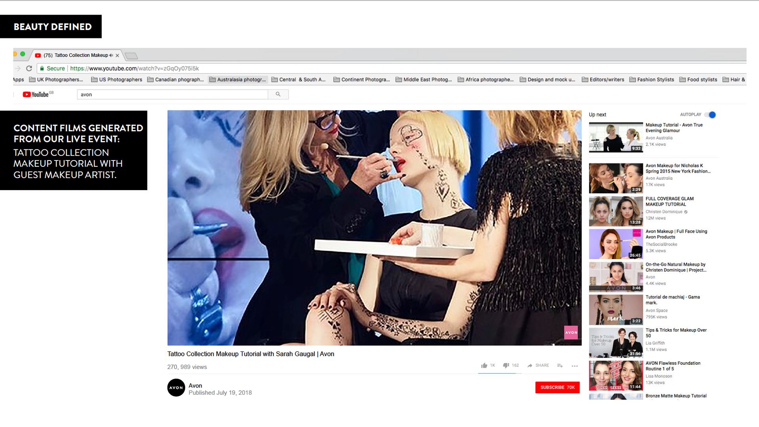Image resolution: width=759 pixels, height=427 pixels.
Task: Toggle the Autoplay switch off
Action: (x=710, y=115)
